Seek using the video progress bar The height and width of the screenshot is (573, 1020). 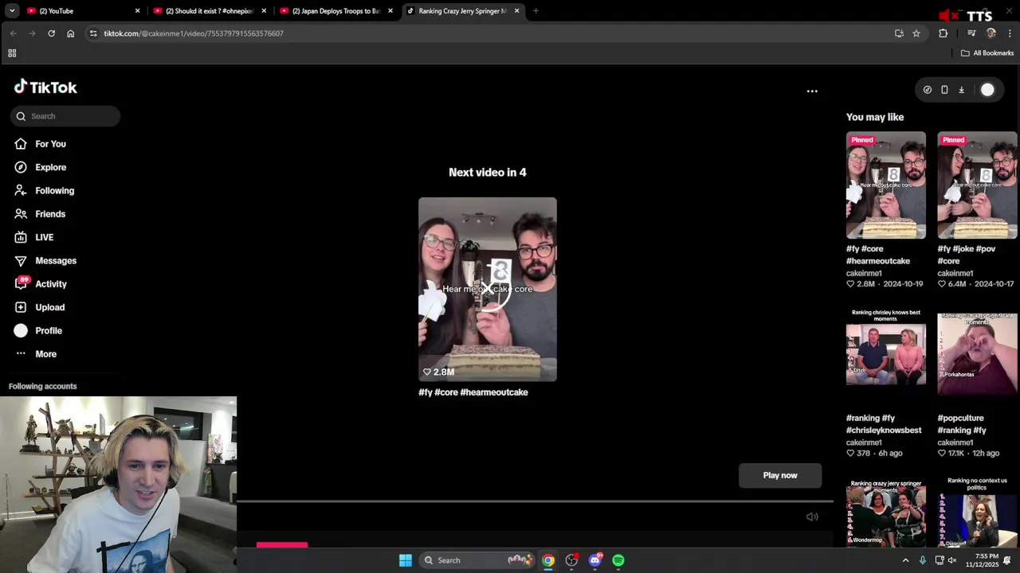coord(535,502)
